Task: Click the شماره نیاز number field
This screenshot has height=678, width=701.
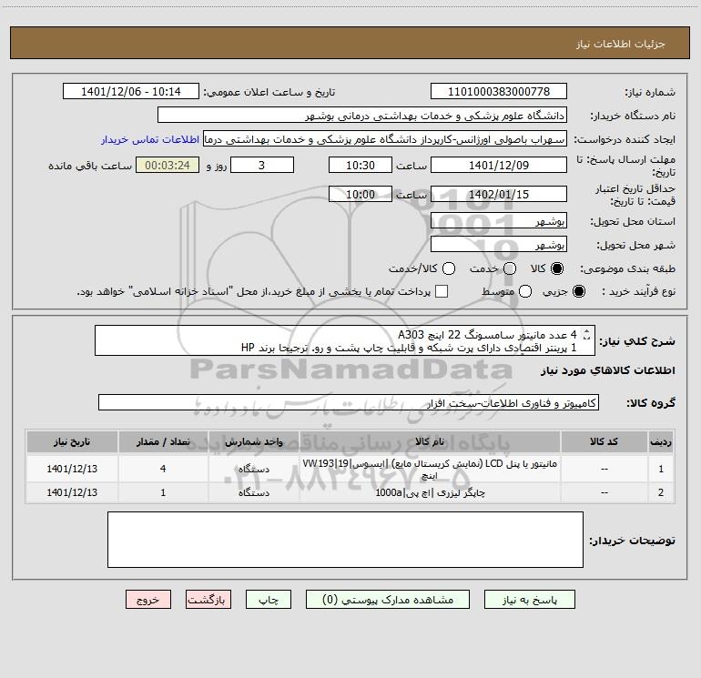Action: click(x=498, y=92)
